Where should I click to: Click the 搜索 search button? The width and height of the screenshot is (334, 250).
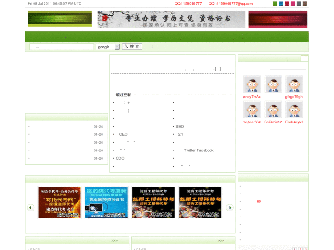click(132, 46)
